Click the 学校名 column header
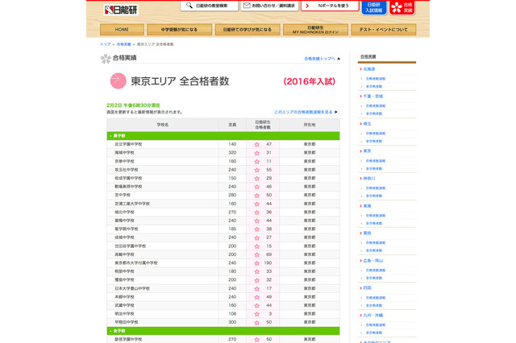 coord(163,125)
